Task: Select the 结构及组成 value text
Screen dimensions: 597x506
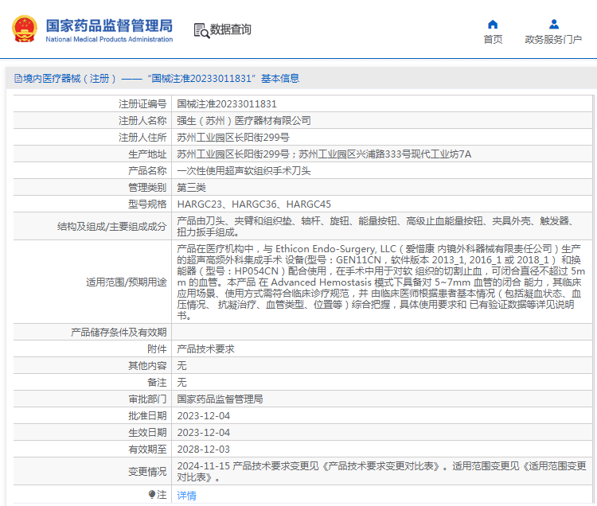Action: coord(377,227)
